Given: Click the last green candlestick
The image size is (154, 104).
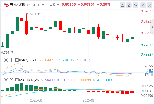Looking at the screenshot, I should tap(132, 38).
